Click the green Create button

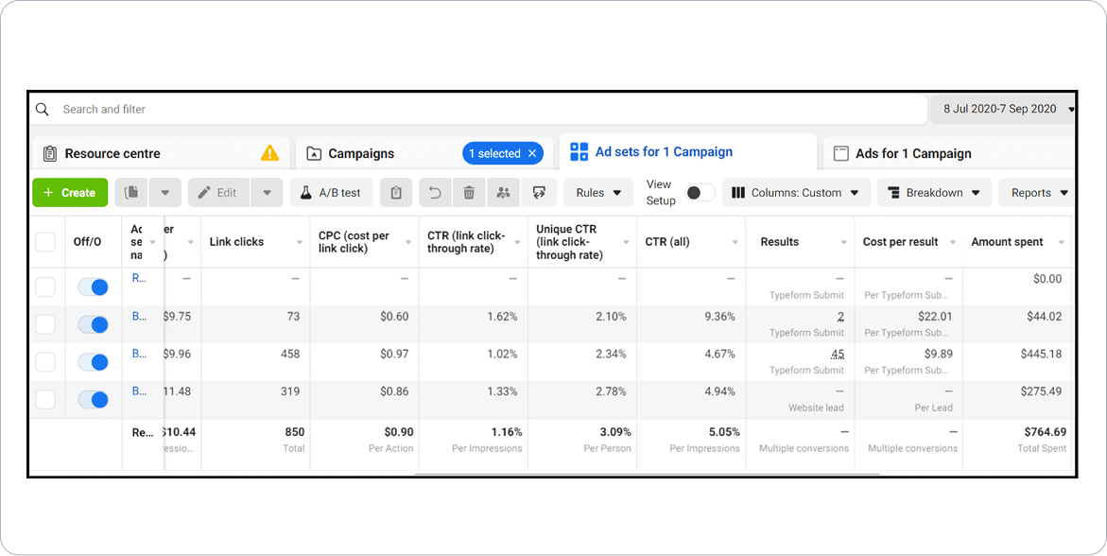tap(70, 193)
